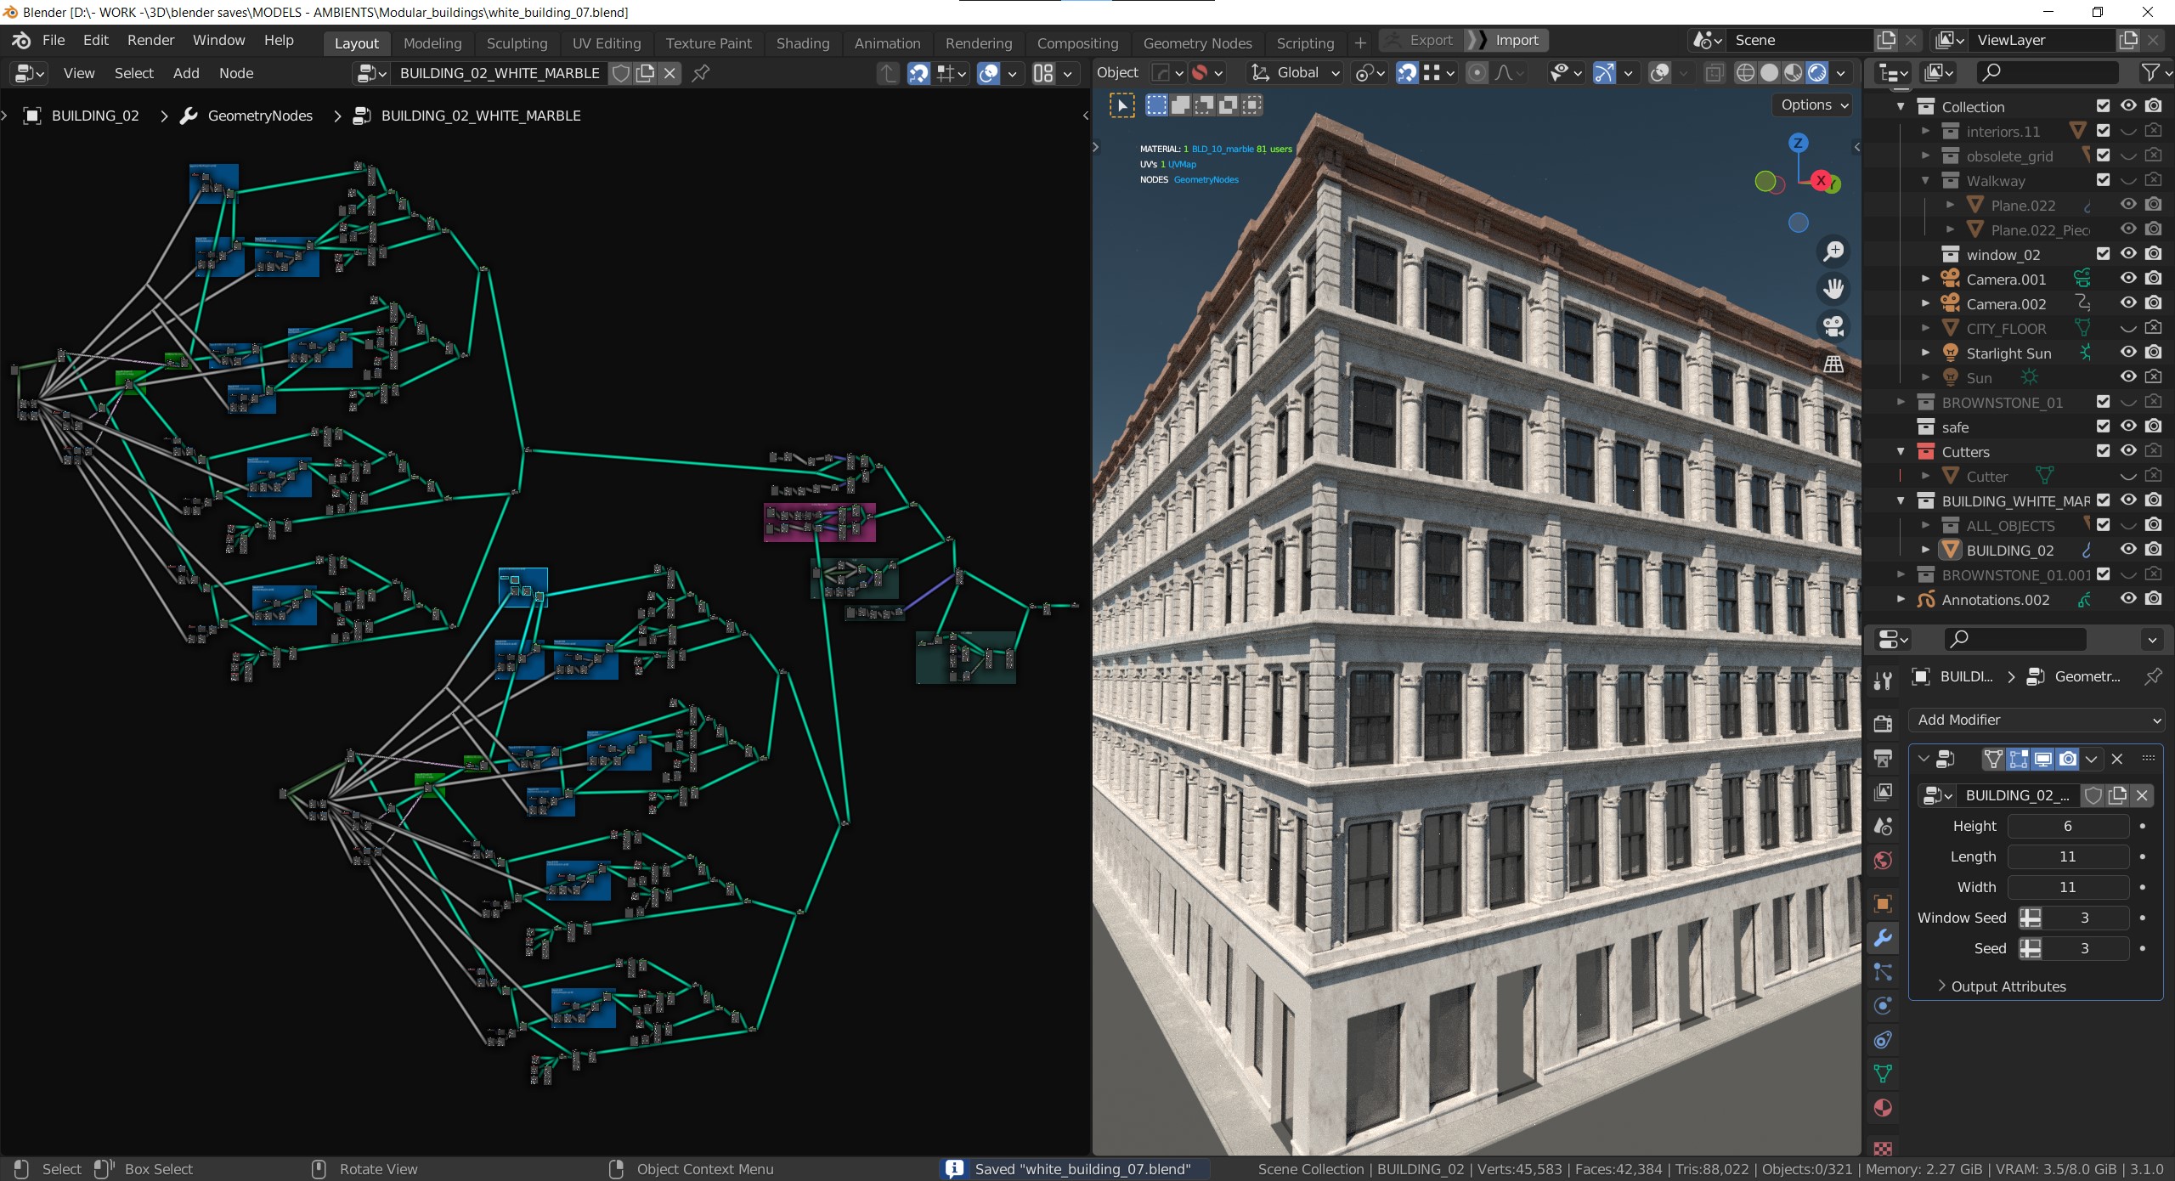Open the Material properties sphere icon
The height and width of the screenshot is (1181, 2175).
1883,1108
